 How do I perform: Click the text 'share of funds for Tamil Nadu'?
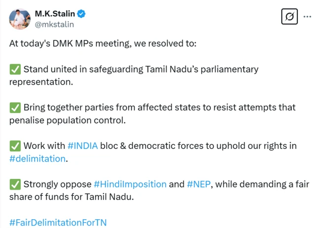tap(71, 197)
